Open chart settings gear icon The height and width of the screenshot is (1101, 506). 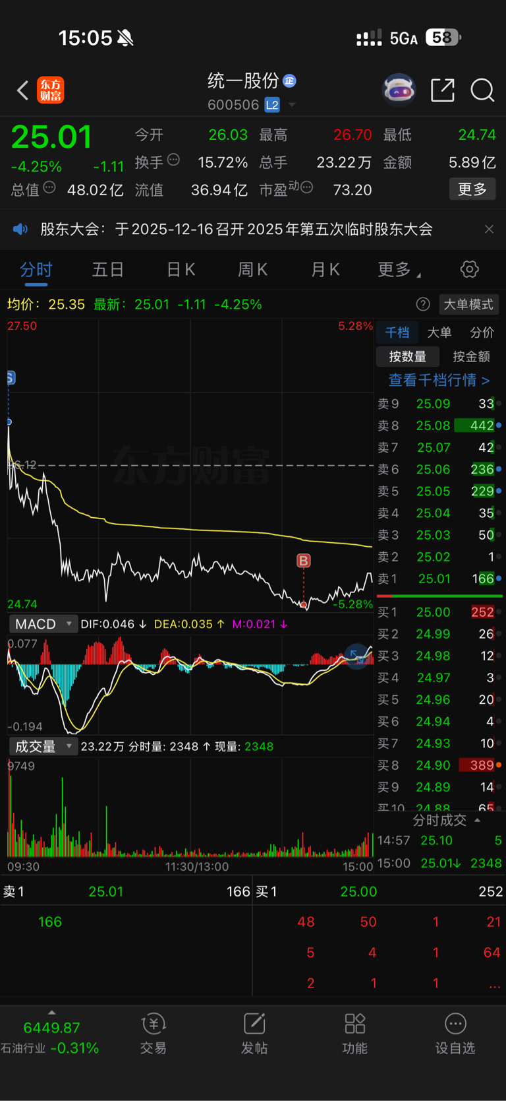[469, 269]
